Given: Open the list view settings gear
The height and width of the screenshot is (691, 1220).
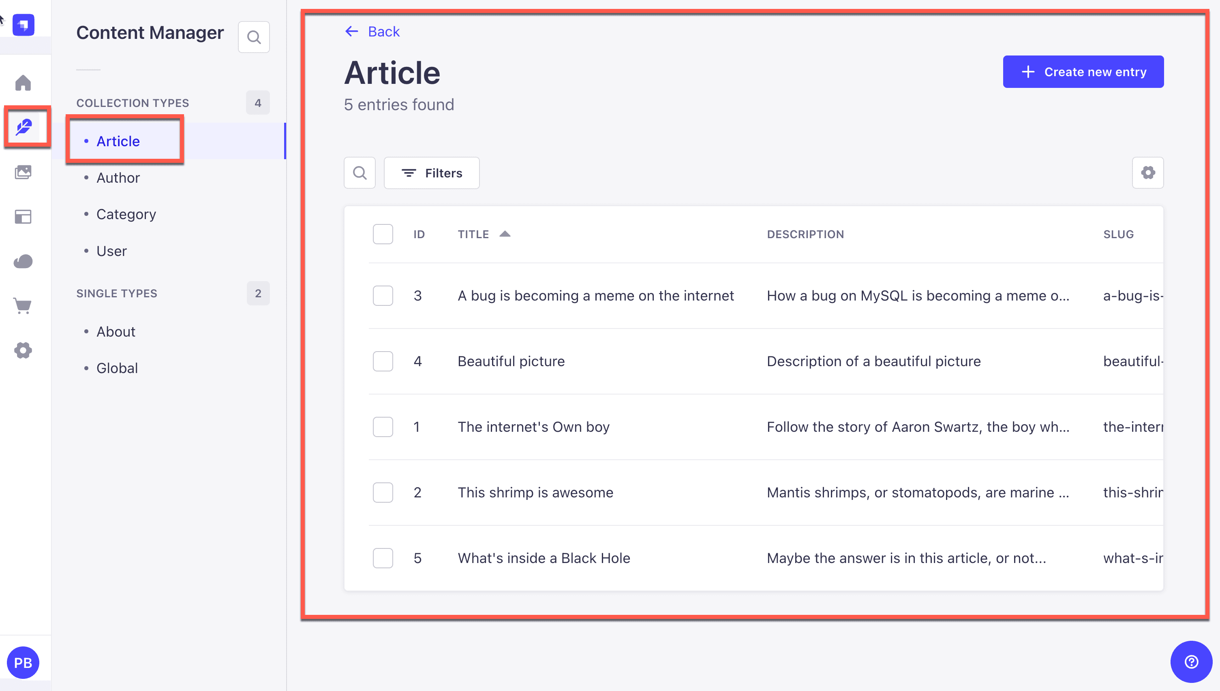Looking at the screenshot, I should click(x=1148, y=173).
